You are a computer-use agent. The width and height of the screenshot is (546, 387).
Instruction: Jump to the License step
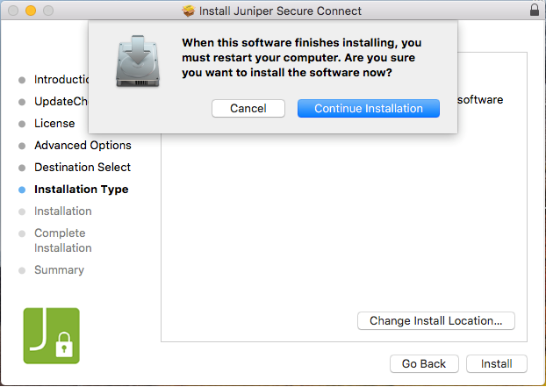[54, 124]
